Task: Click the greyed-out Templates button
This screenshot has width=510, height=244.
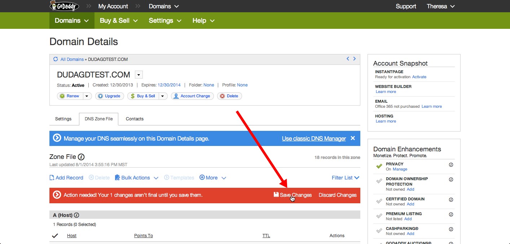Action: click(x=179, y=178)
